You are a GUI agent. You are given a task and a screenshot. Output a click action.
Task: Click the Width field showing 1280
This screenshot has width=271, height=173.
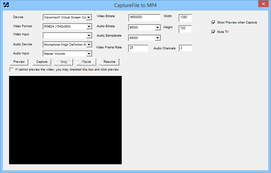(x=185, y=18)
